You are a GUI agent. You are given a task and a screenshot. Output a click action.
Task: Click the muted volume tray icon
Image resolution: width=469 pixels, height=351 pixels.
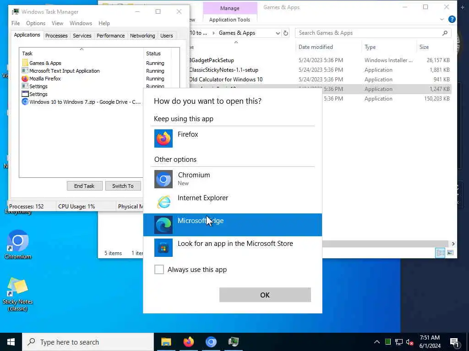(410, 342)
